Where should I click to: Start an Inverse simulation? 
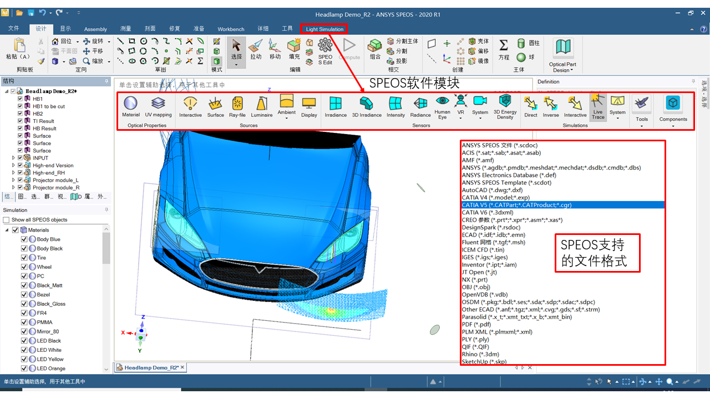(551, 106)
